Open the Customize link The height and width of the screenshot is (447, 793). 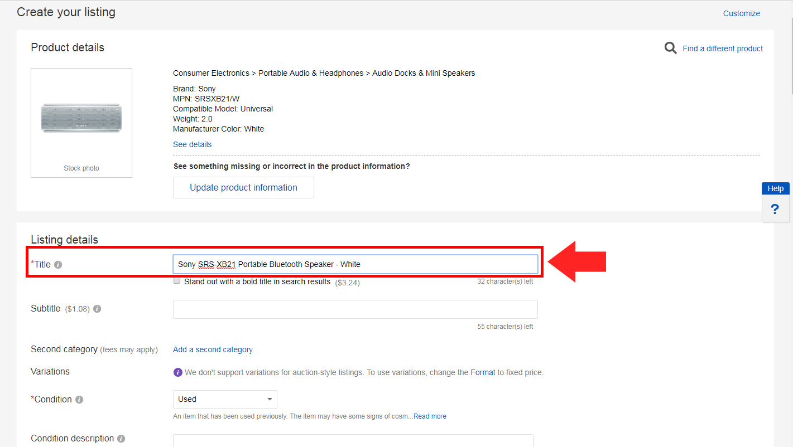[x=741, y=13]
